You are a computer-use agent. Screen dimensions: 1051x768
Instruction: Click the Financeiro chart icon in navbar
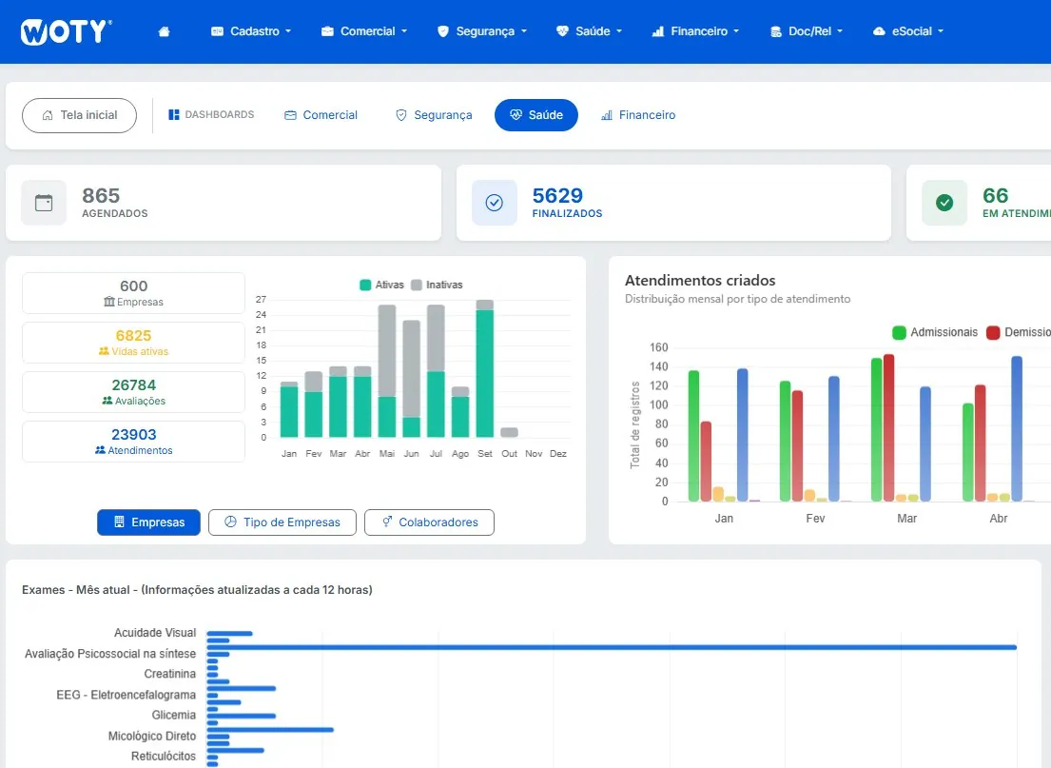tap(658, 31)
